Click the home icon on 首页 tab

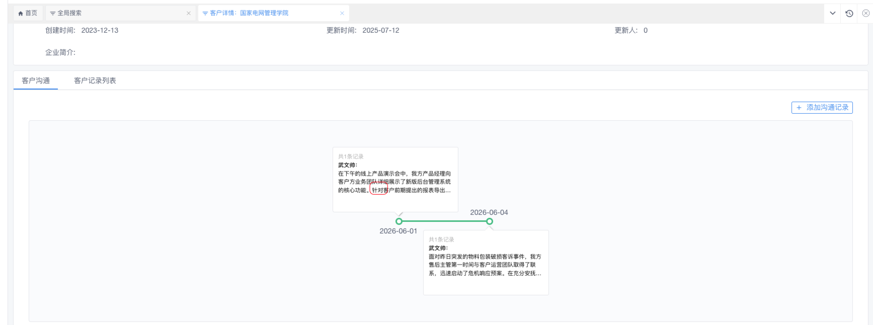[x=21, y=14]
